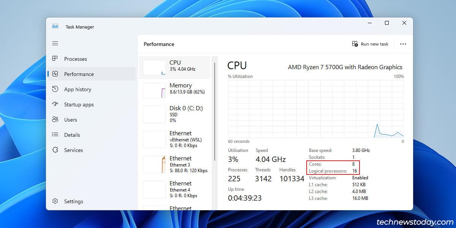Open the Details section
This screenshot has width=456, height=228.
coord(72,135)
